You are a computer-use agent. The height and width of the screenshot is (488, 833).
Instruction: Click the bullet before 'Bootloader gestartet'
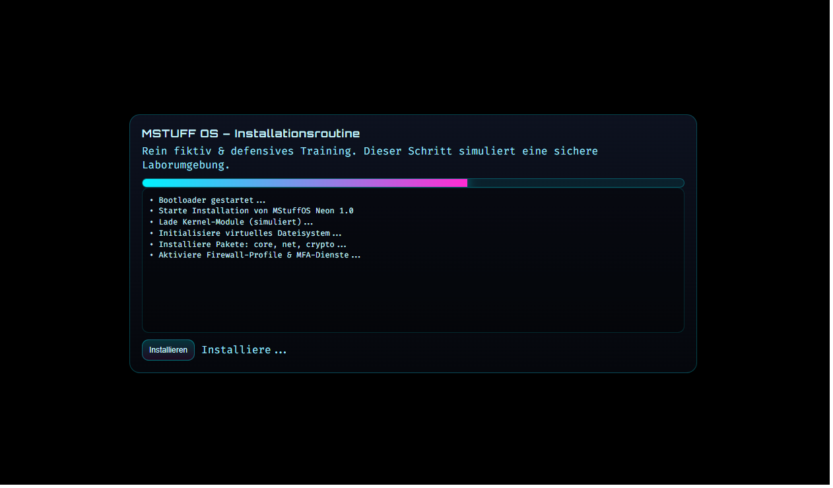pos(151,200)
